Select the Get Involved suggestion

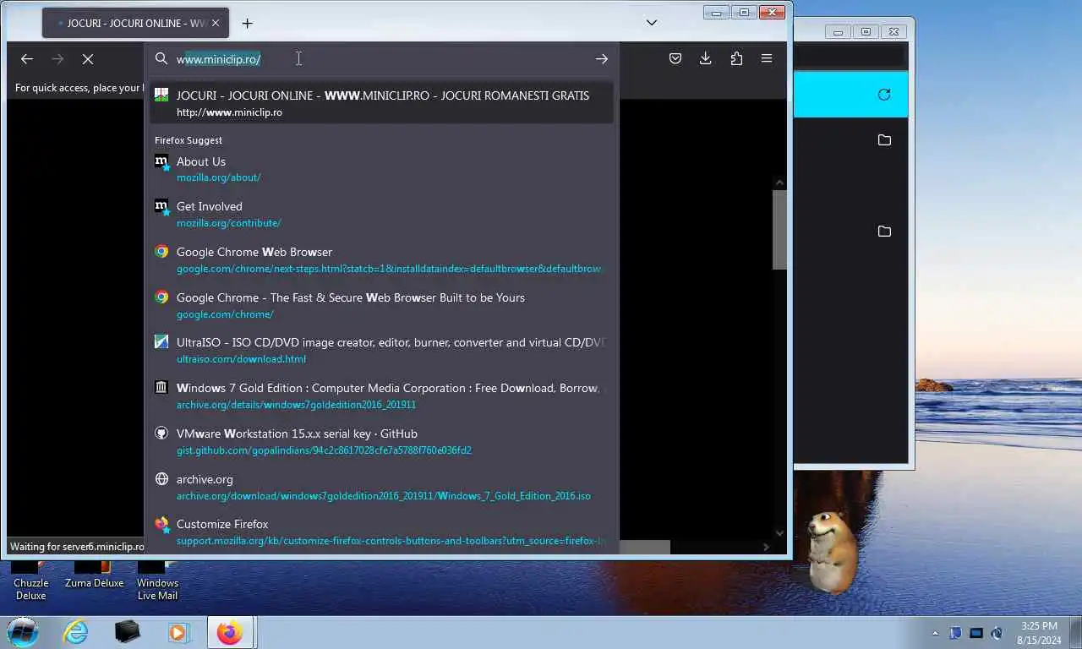[381, 214]
